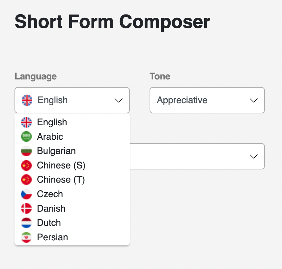Select Persian at the list bottom
This screenshot has height=269, width=282.
[x=52, y=237]
